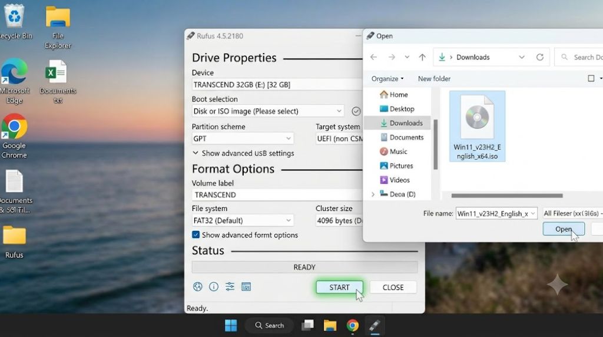Expand Show advanced USB settings
This screenshot has height=337, width=603.
pyautogui.click(x=243, y=153)
